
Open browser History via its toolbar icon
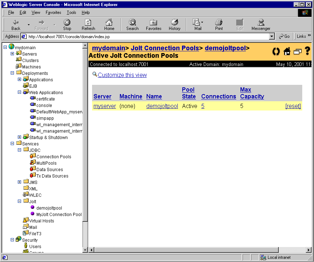coord(174,24)
